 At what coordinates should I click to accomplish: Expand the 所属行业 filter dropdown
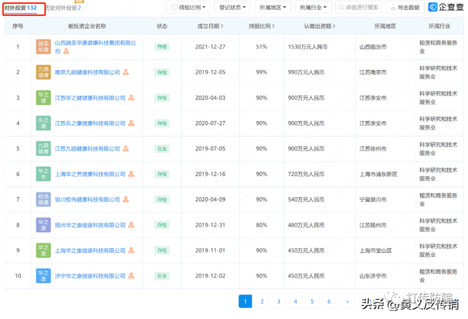(x=313, y=7)
